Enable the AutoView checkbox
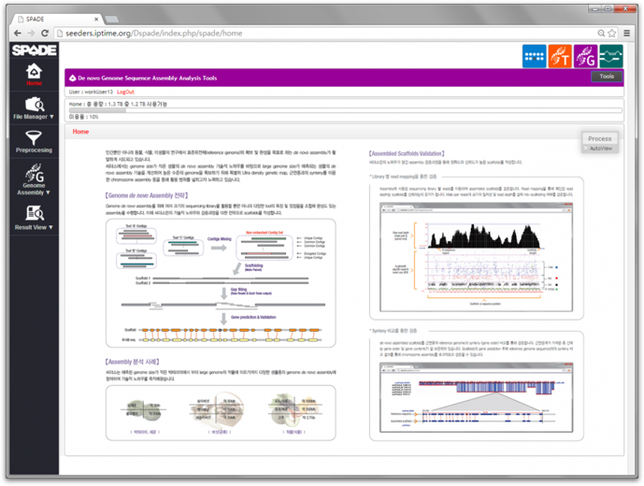This screenshot has height=486, width=644. 586,149
